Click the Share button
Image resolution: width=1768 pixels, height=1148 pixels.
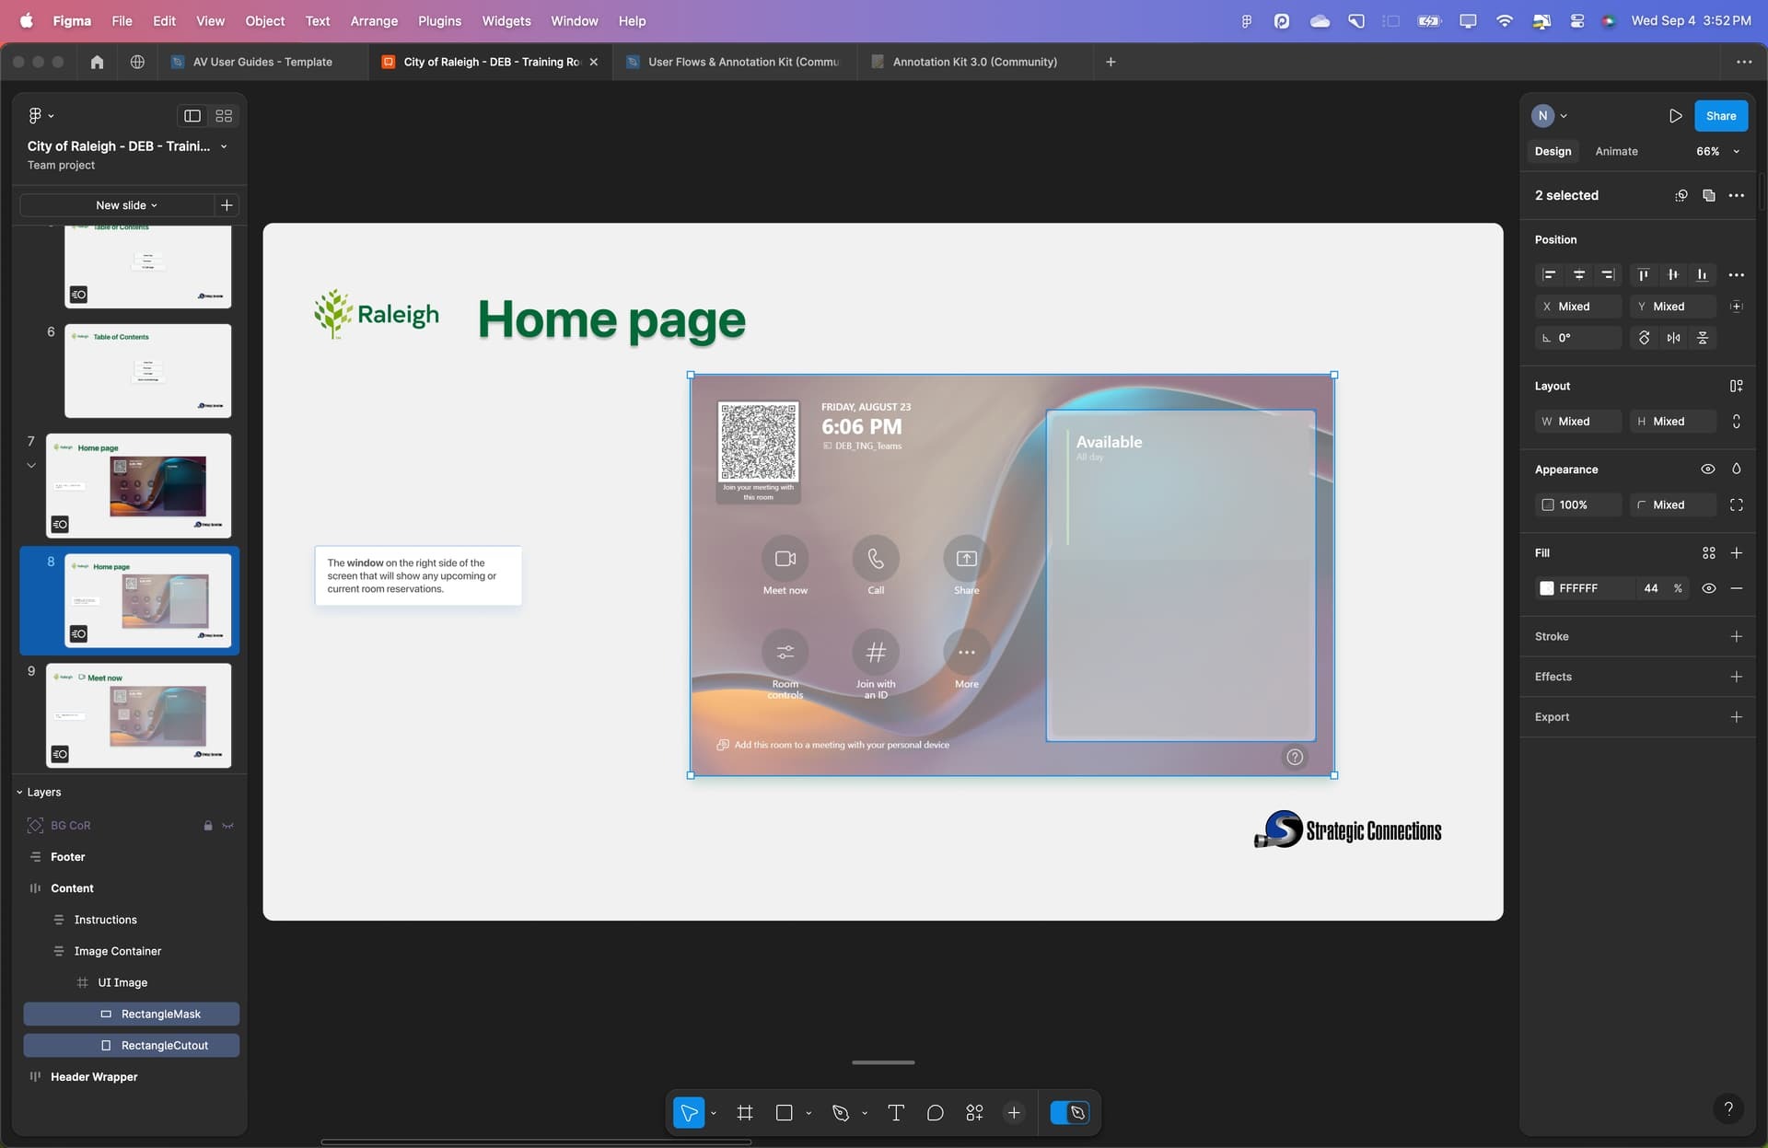[1720, 116]
